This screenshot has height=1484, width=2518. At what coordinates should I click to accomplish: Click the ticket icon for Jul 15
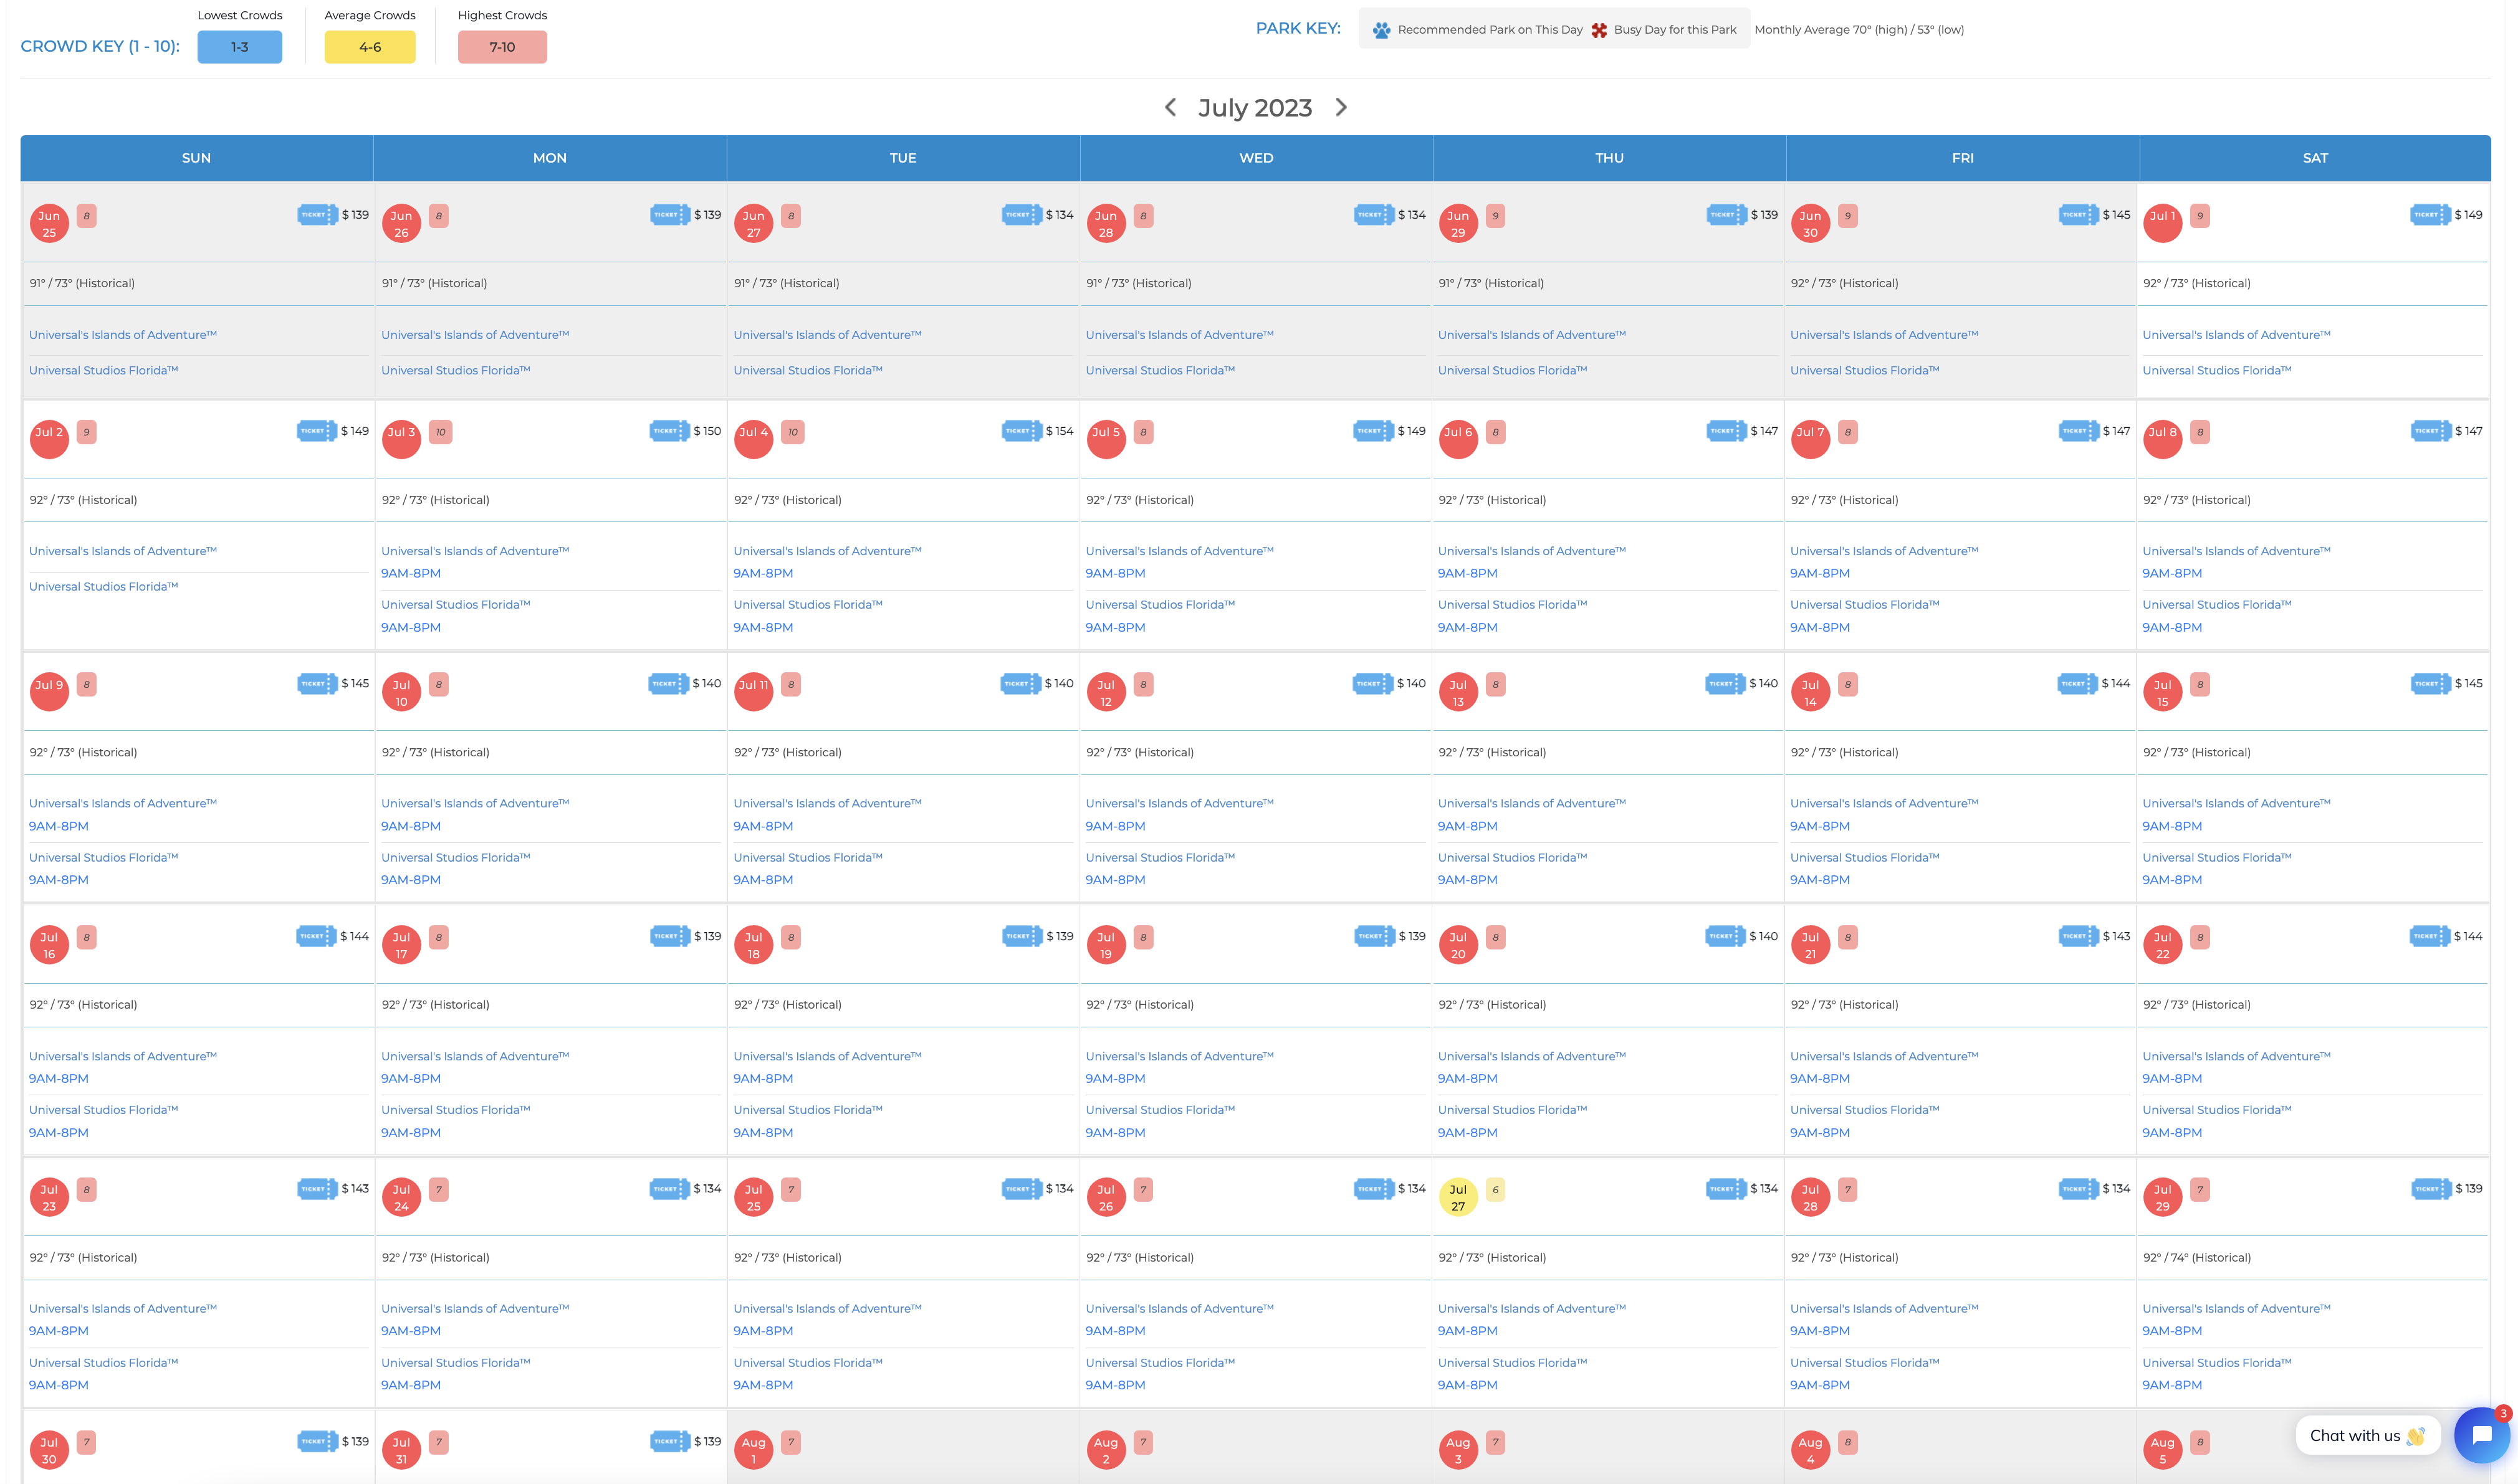pos(2430,684)
